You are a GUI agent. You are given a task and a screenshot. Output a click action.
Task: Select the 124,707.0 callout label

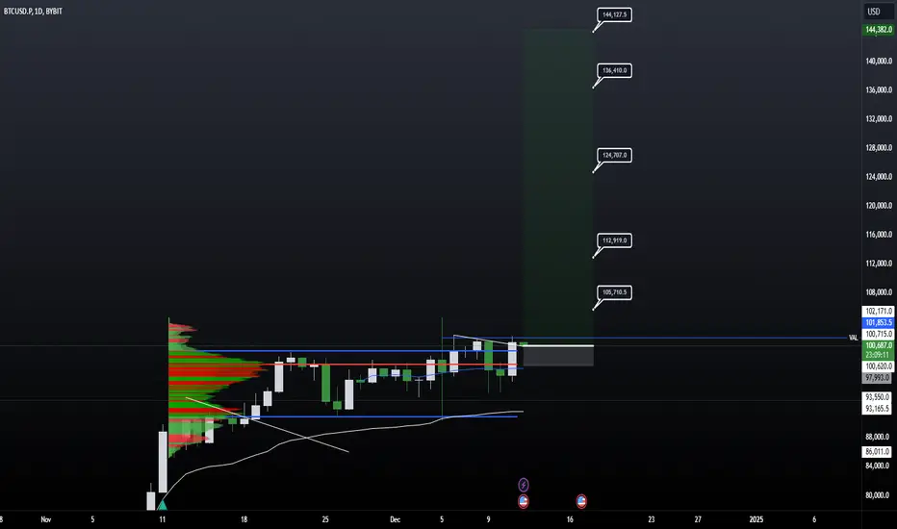pos(614,155)
